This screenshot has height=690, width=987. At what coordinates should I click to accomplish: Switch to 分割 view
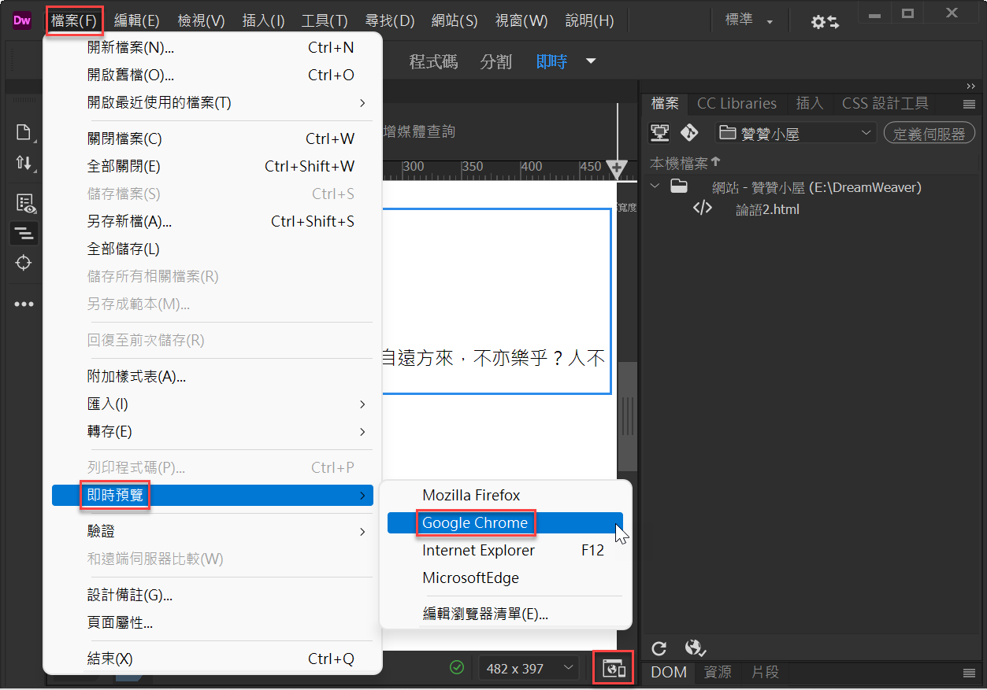(x=495, y=61)
